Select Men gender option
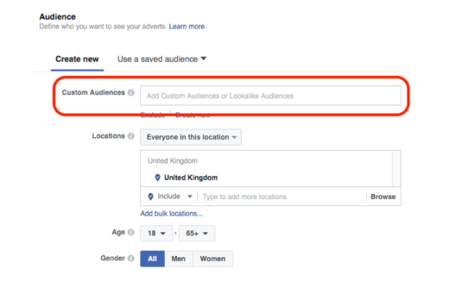 click(178, 259)
